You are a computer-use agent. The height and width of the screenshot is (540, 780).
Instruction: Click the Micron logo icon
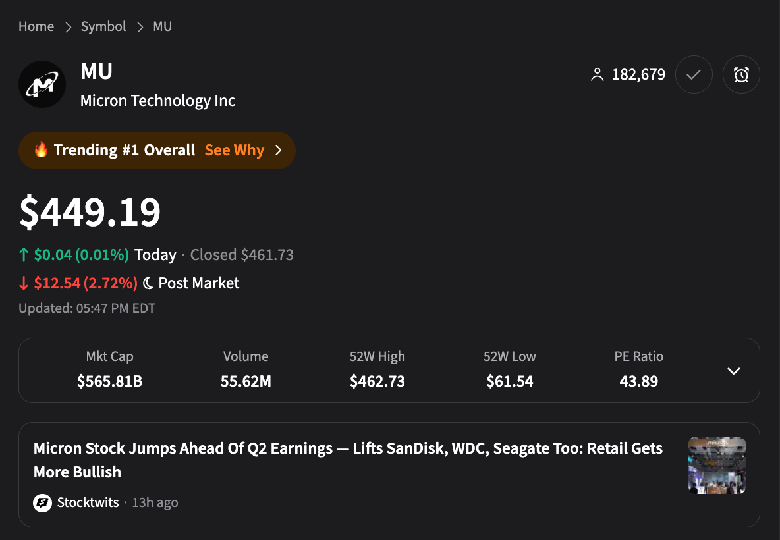click(42, 84)
